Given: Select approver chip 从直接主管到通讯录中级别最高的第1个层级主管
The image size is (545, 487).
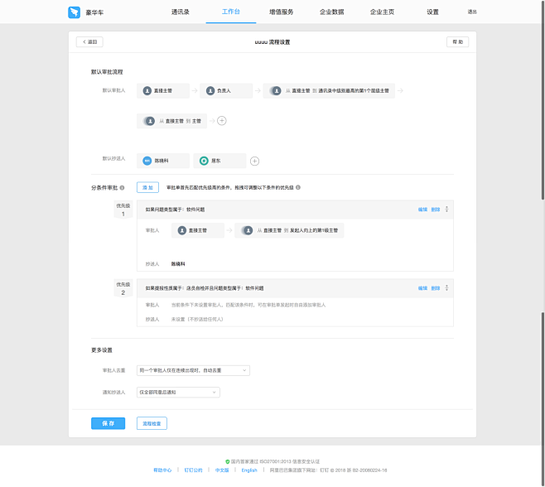Looking at the screenshot, I should [x=329, y=91].
